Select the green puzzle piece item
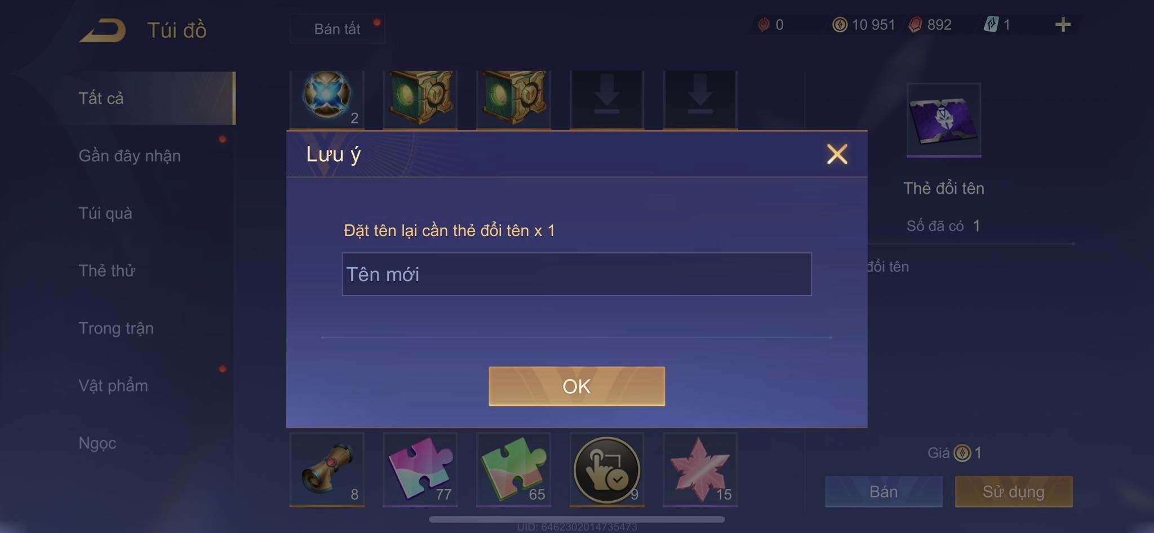 [513, 469]
